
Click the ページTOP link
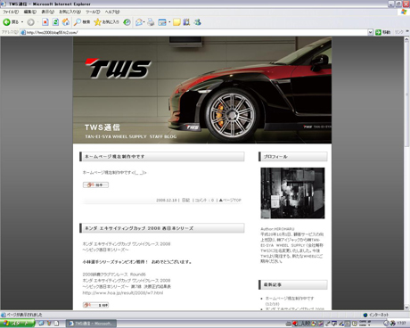pyautogui.click(x=230, y=201)
